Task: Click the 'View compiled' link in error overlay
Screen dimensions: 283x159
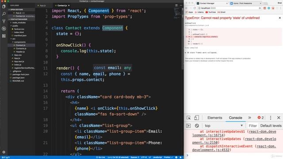Action: (x=191, y=48)
